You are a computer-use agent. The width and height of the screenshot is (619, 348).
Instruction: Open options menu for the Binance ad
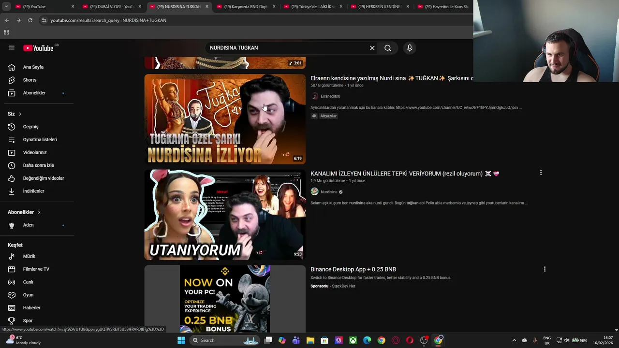tap(545, 269)
